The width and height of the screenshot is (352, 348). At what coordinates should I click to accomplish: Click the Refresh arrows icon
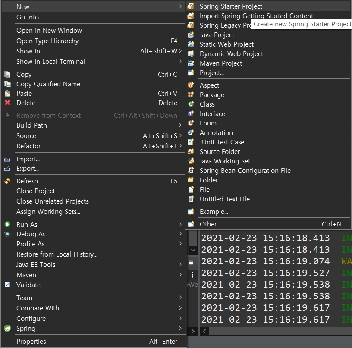(x=7, y=181)
